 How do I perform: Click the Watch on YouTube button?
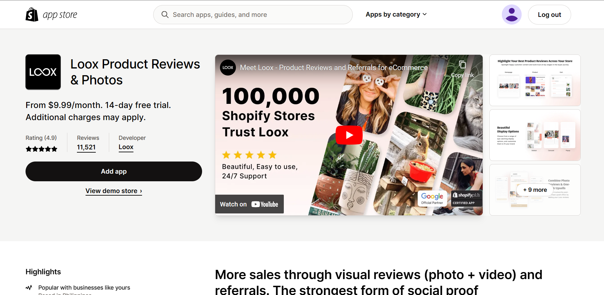tap(249, 204)
